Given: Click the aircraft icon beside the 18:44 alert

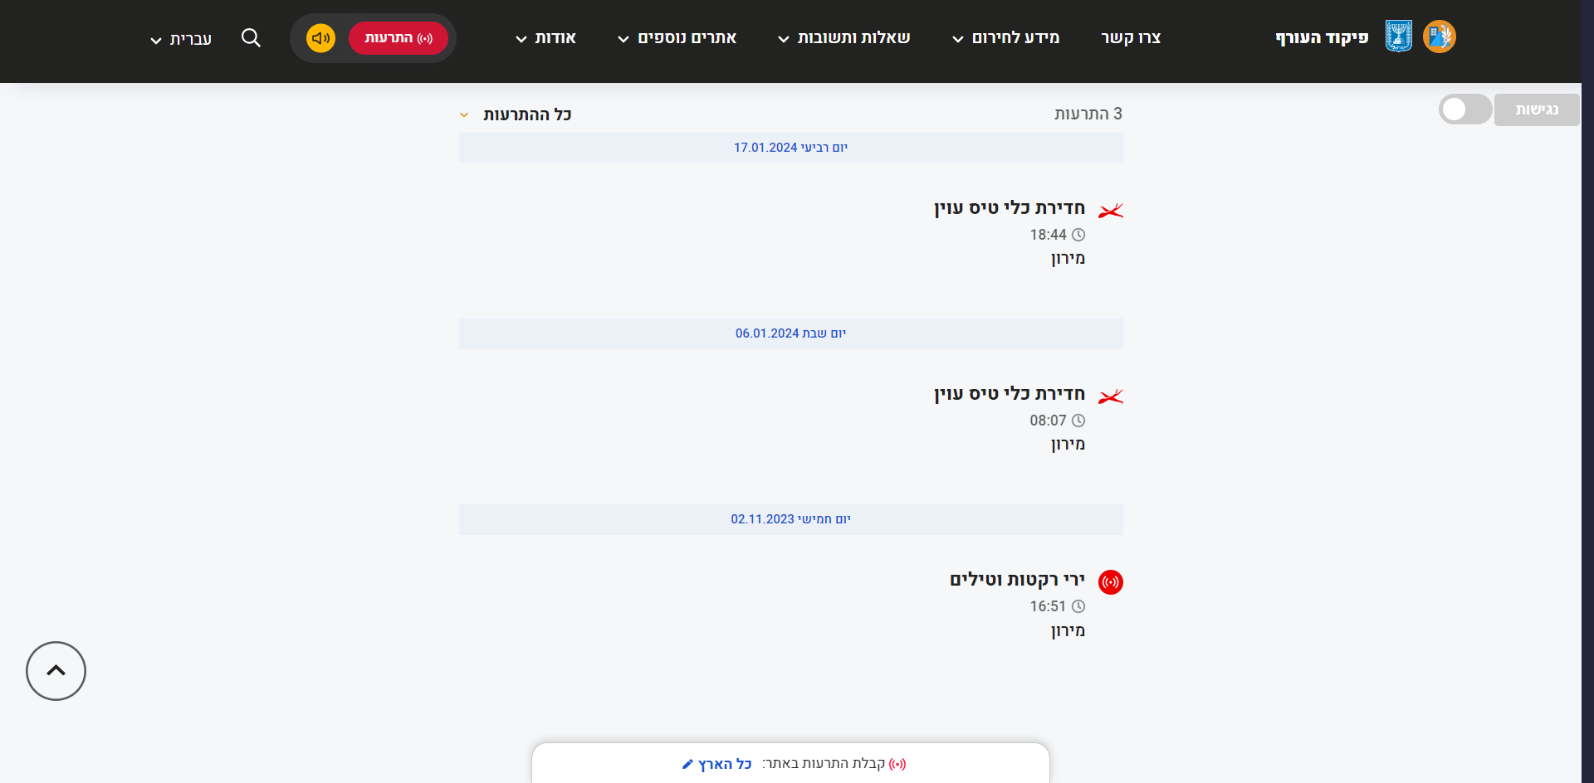Looking at the screenshot, I should coord(1110,212).
